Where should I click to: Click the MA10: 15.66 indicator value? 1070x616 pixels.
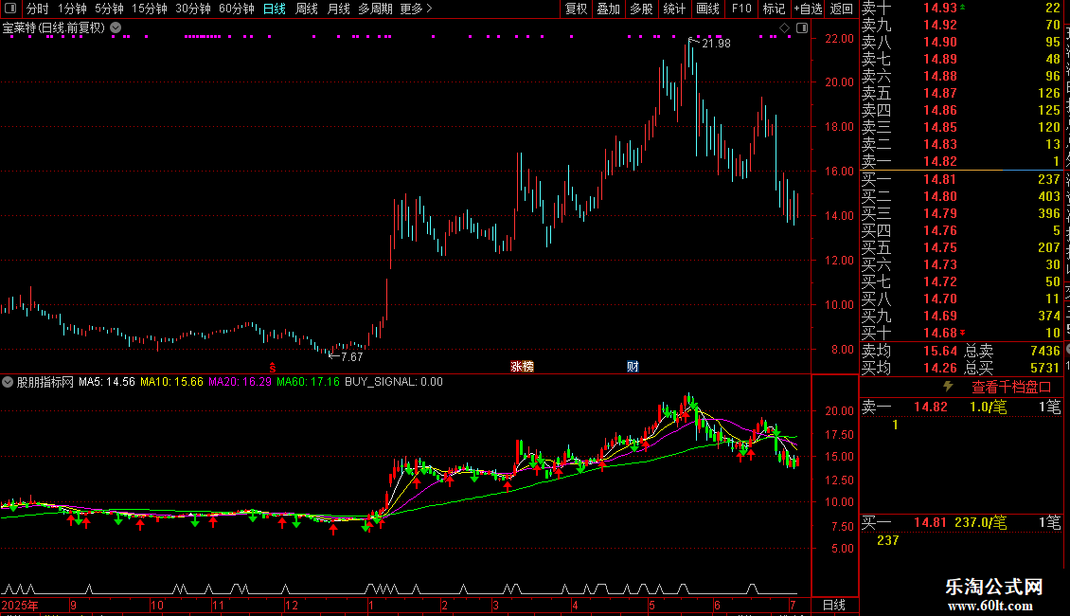pos(171,382)
